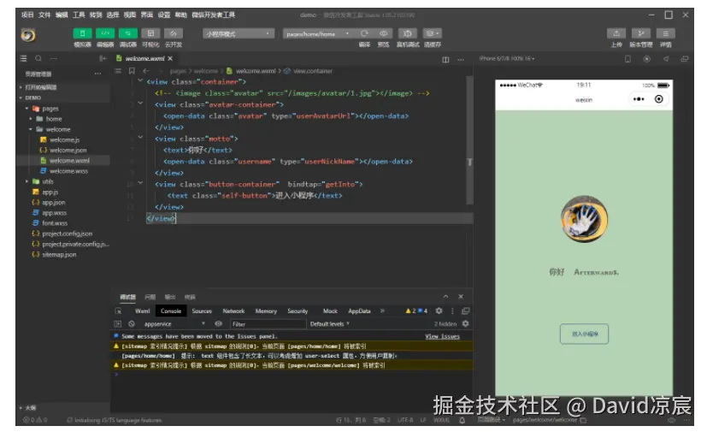The image size is (707, 432).
Task: Click the bookmark icon in editor breadcrumb bar
Action: (x=132, y=71)
